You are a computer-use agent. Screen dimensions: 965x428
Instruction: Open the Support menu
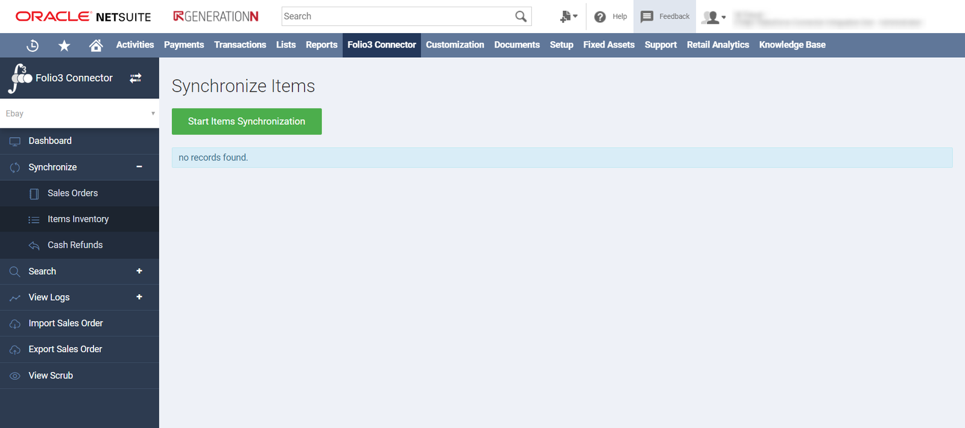(x=660, y=45)
